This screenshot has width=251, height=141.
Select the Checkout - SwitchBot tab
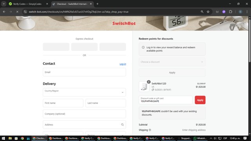(x=72, y=4)
